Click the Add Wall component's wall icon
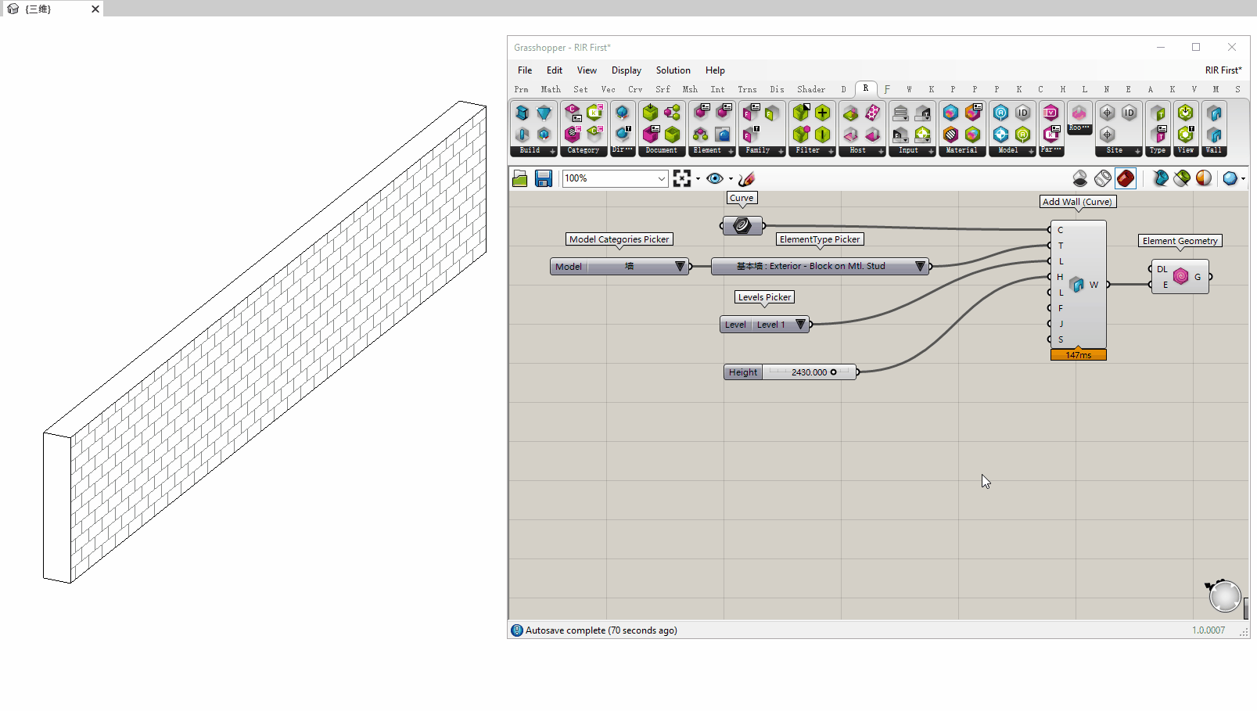The image size is (1257, 711). 1076,285
